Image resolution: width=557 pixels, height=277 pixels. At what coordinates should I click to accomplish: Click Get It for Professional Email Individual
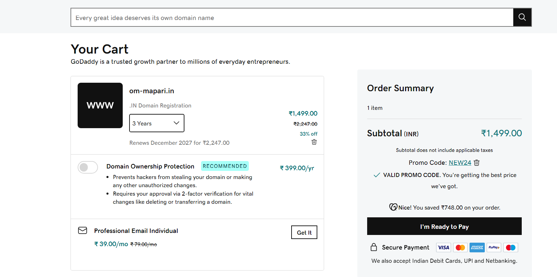(x=304, y=232)
